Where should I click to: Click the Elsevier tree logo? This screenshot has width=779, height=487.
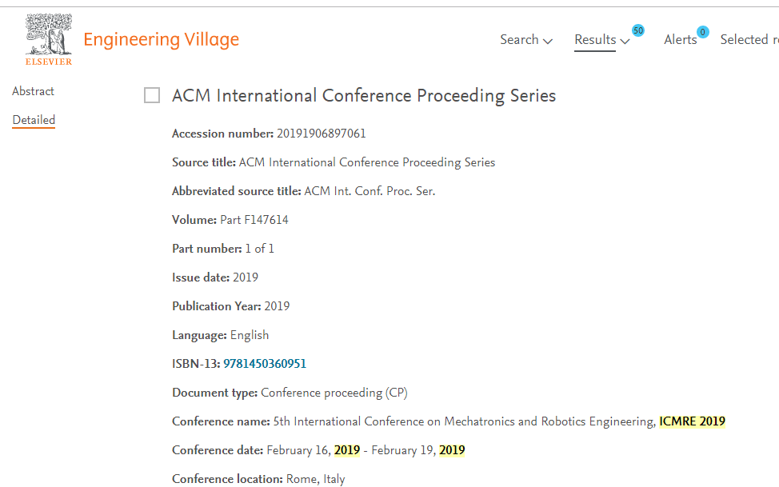[x=49, y=34]
